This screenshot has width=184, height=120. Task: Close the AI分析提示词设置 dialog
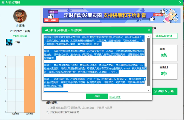click(149, 30)
